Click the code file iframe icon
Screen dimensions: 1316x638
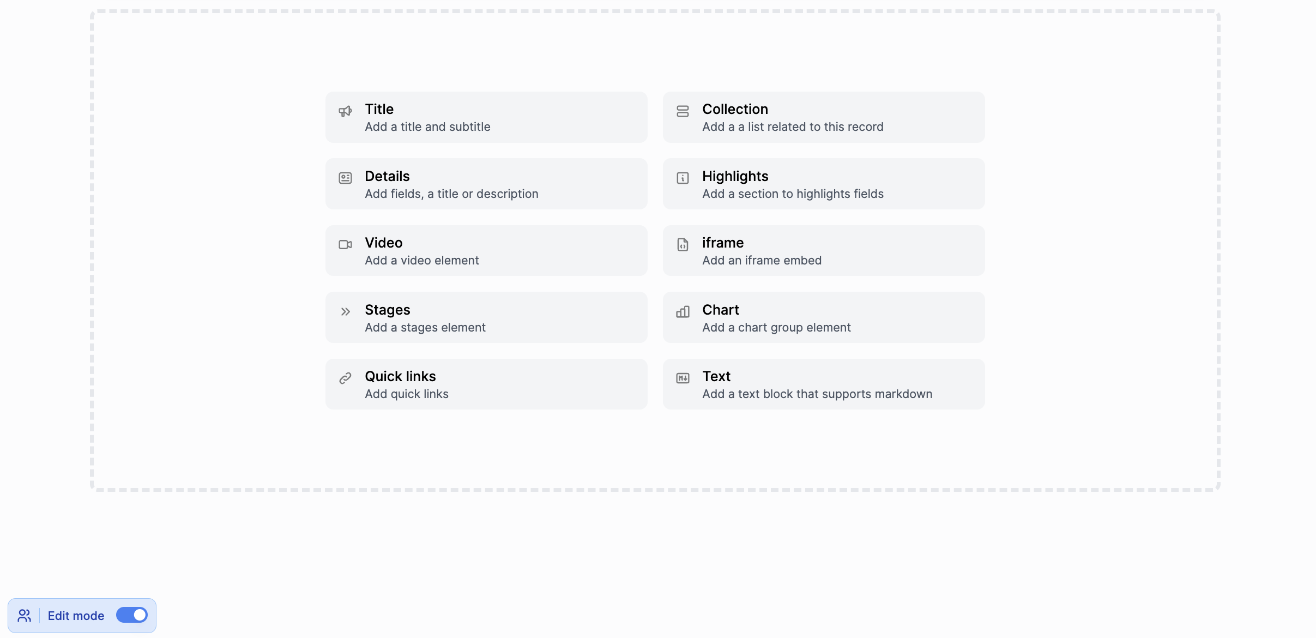683,245
